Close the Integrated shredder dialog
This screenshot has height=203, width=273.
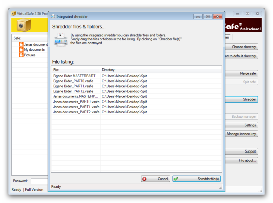[217, 17]
